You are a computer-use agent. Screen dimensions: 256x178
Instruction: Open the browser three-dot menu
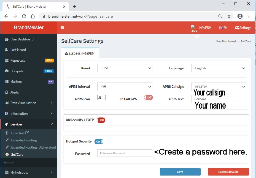tap(249, 16)
